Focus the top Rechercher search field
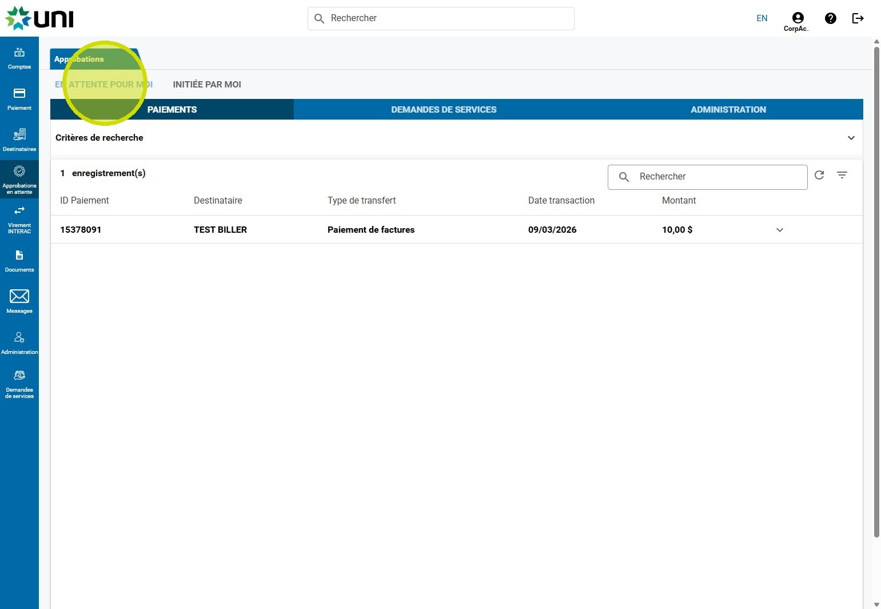The height and width of the screenshot is (609, 881). coord(441,18)
